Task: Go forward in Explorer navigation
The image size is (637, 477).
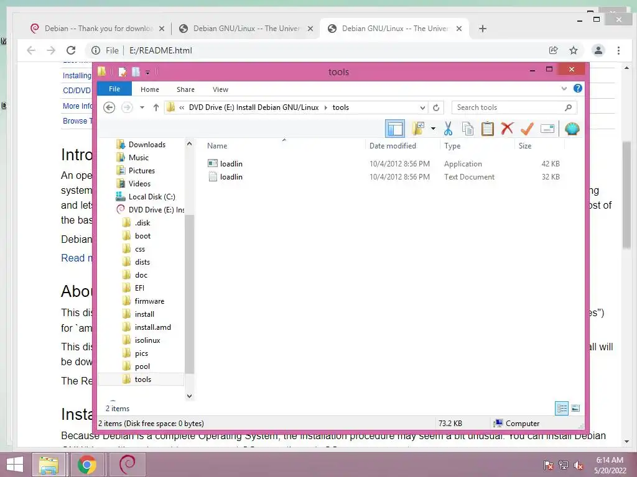Action: 127,107
